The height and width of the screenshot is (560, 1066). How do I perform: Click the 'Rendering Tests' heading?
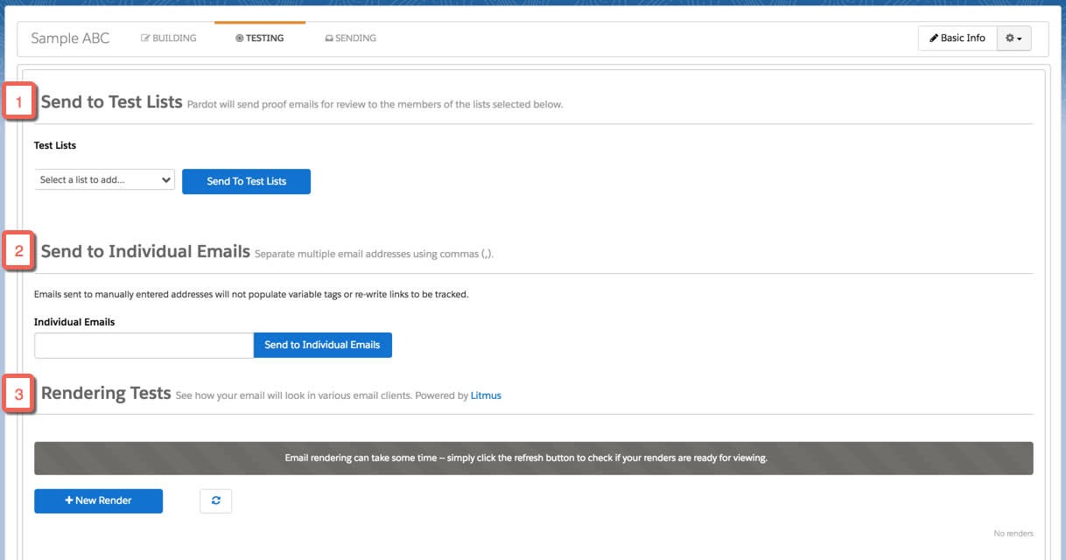(106, 393)
